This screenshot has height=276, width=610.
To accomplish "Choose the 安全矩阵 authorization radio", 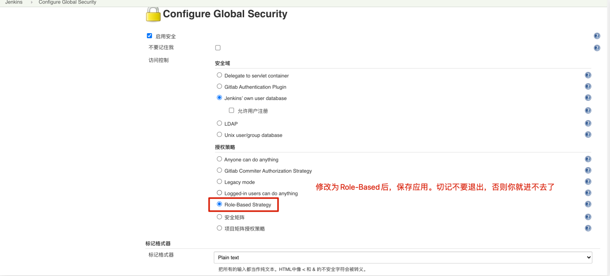I will (x=219, y=217).
